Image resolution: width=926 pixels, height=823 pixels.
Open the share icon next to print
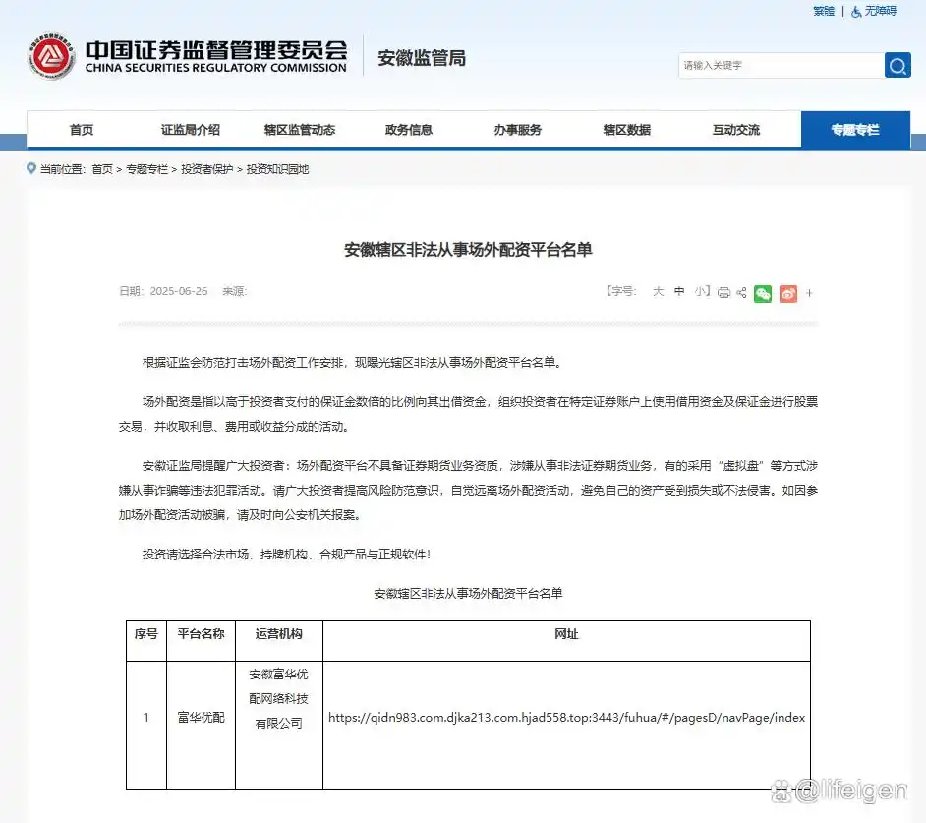tap(741, 293)
